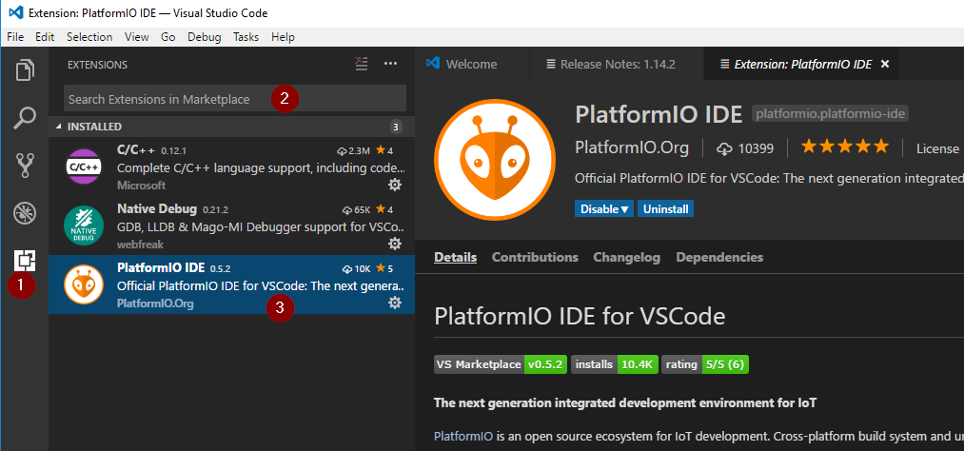
Task: Open the Explorer view in activity bar
Action: tap(25, 69)
